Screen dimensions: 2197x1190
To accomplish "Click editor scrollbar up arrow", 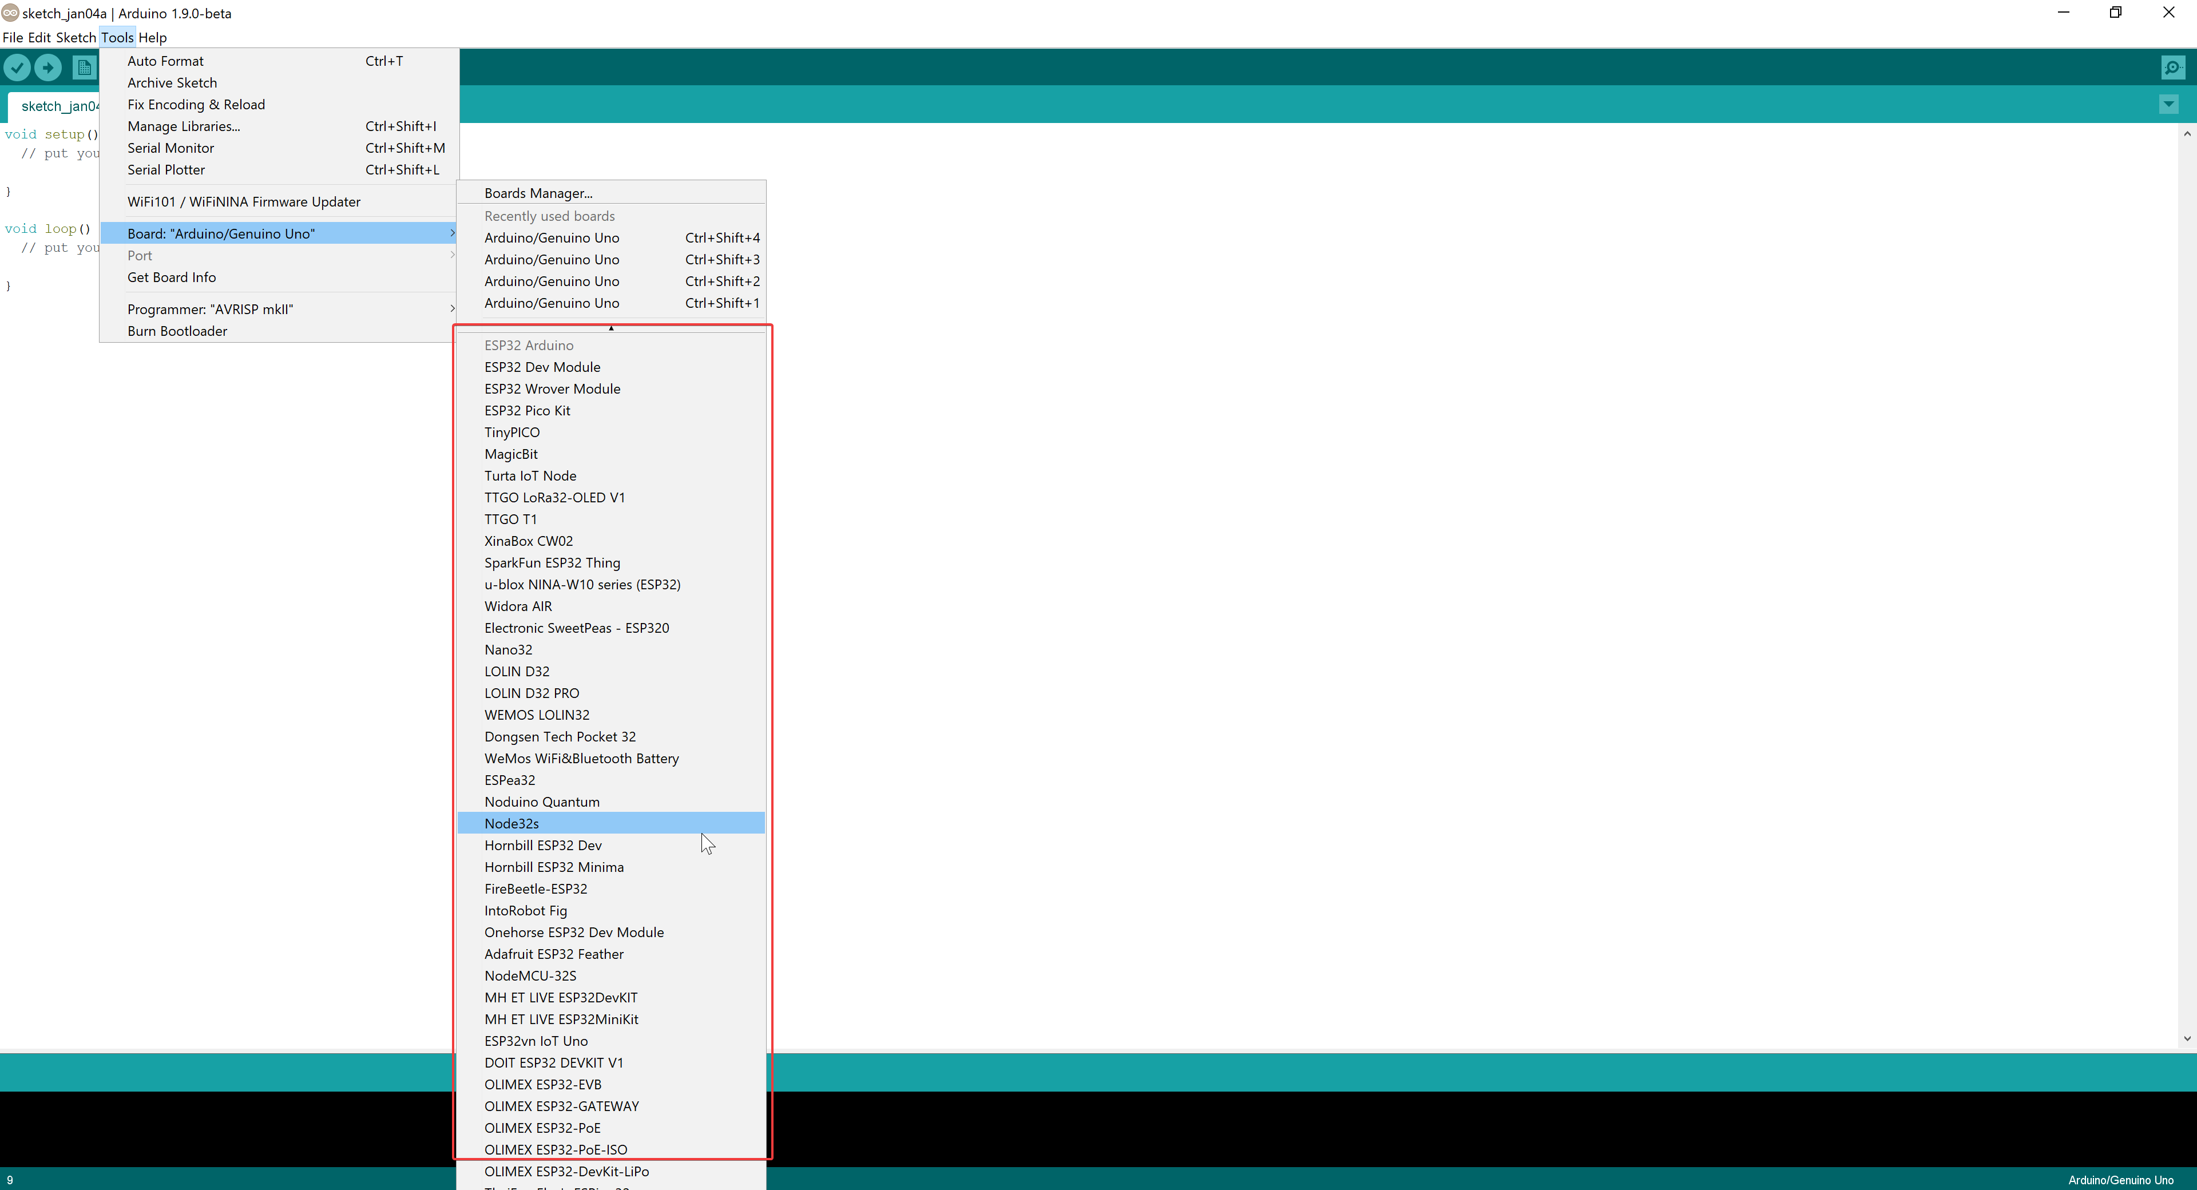I will click(2187, 134).
